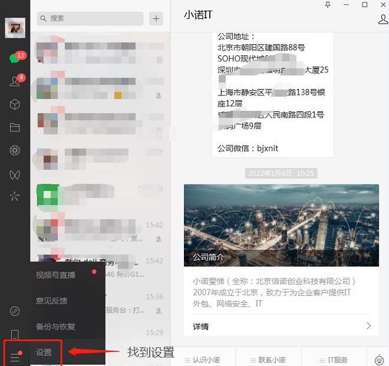
Task: Select 设置 from the menu
Action: pos(67,352)
